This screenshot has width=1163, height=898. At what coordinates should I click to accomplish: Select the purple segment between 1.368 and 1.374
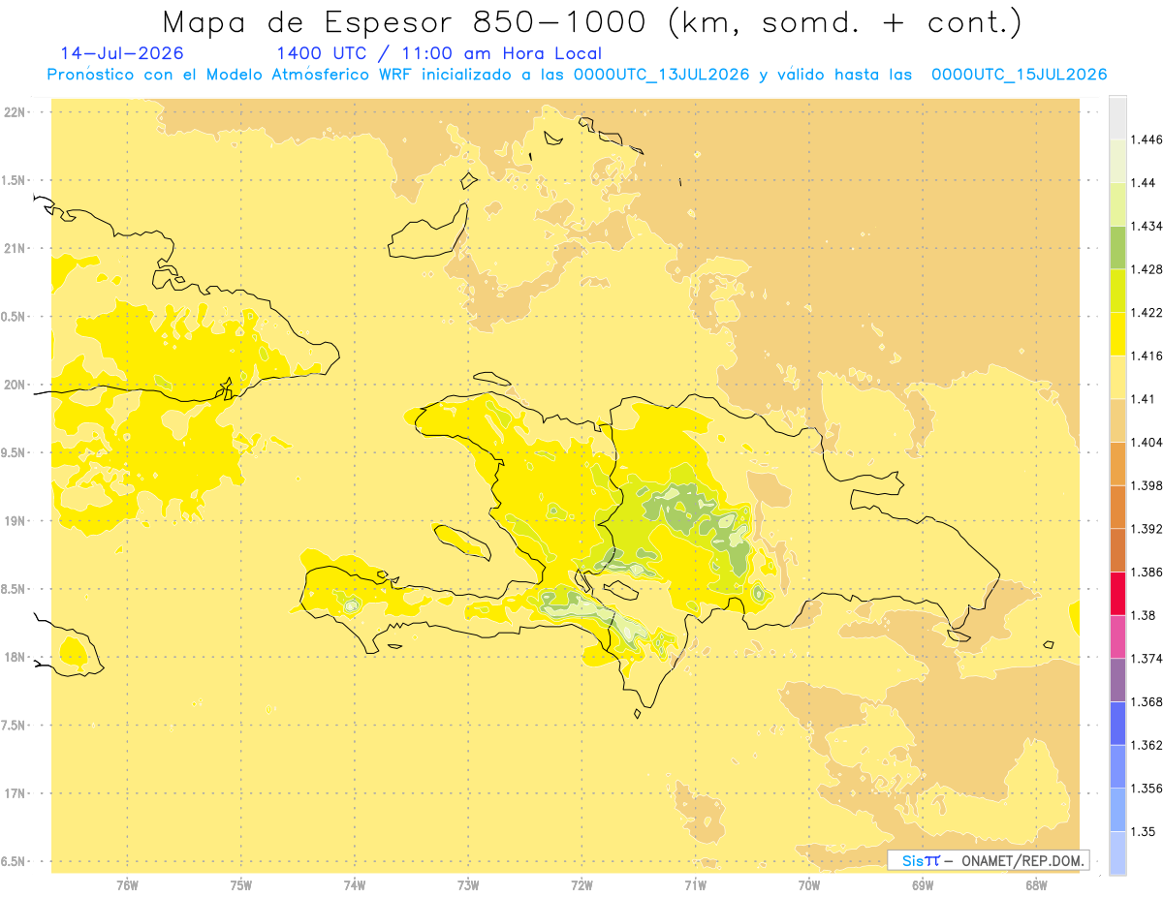(x=1117, y=679)
